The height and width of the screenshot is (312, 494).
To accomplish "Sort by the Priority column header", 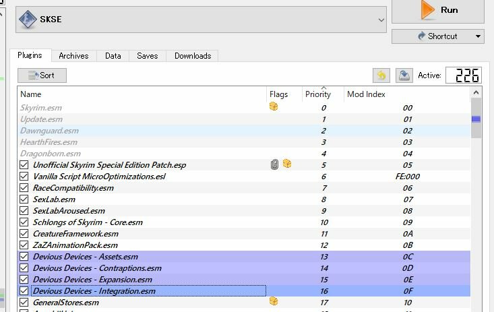I will pyautogui.click(x=323, y=94).
